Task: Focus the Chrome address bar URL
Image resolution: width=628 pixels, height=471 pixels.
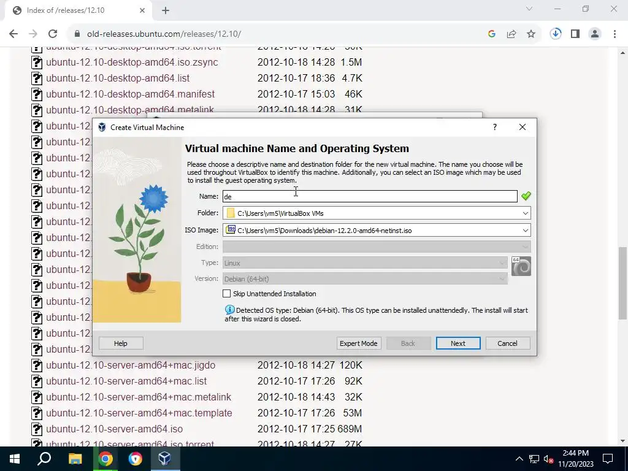Action: 164,34
